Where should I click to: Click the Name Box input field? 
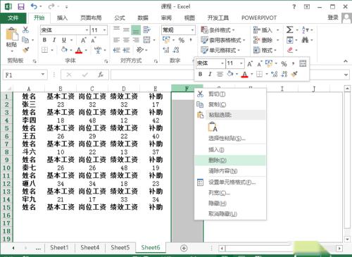click(x=22, y=75)
